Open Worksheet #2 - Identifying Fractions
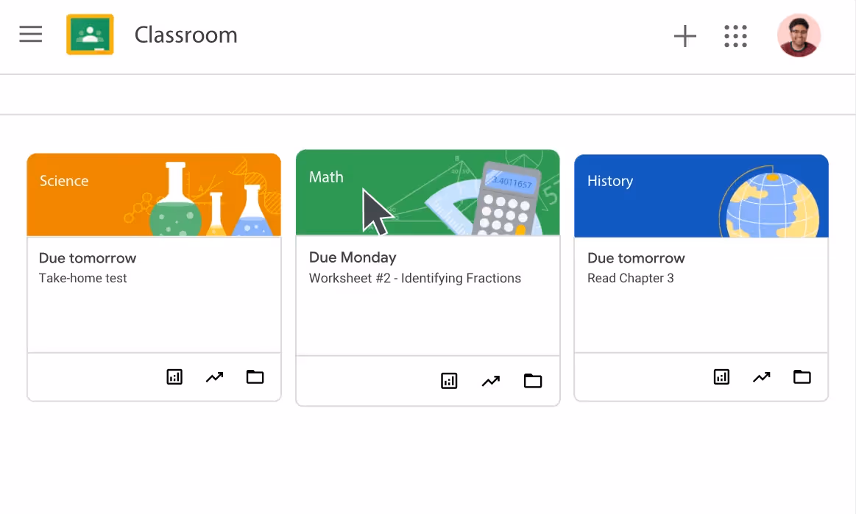 pos(415,278)
